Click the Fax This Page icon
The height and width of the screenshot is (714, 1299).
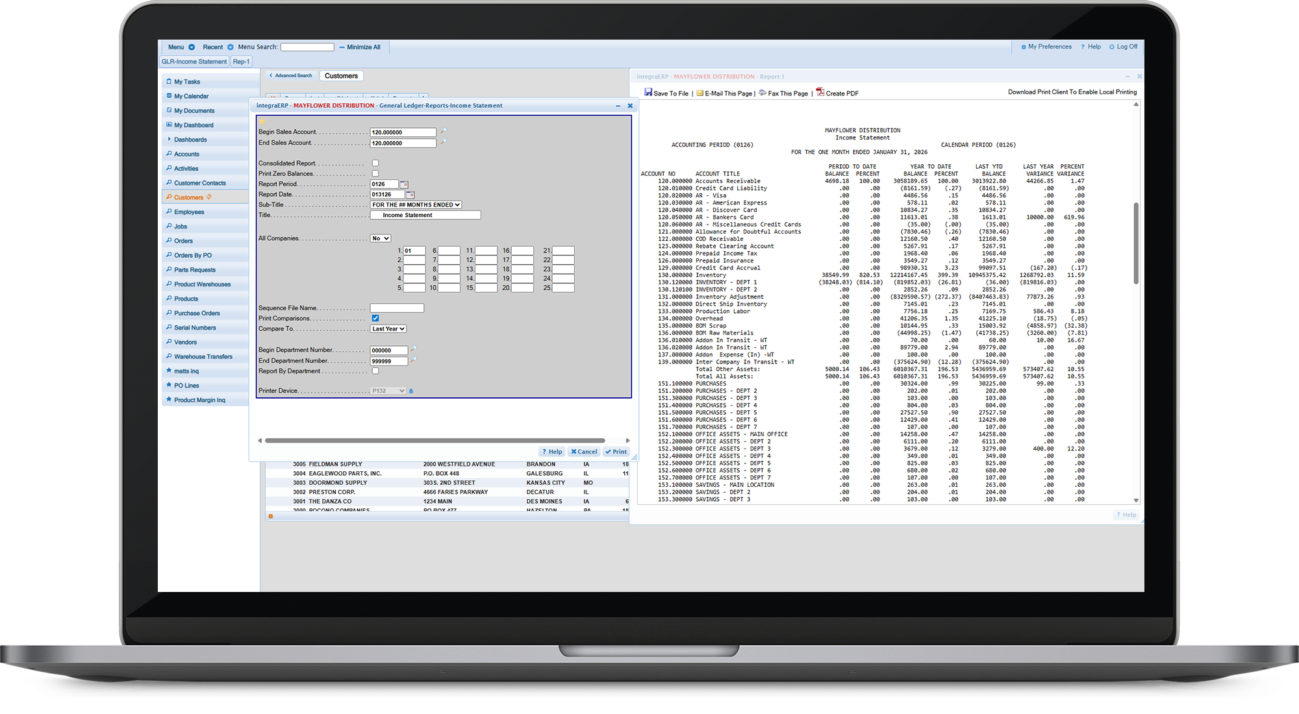(x=763, y=93)
